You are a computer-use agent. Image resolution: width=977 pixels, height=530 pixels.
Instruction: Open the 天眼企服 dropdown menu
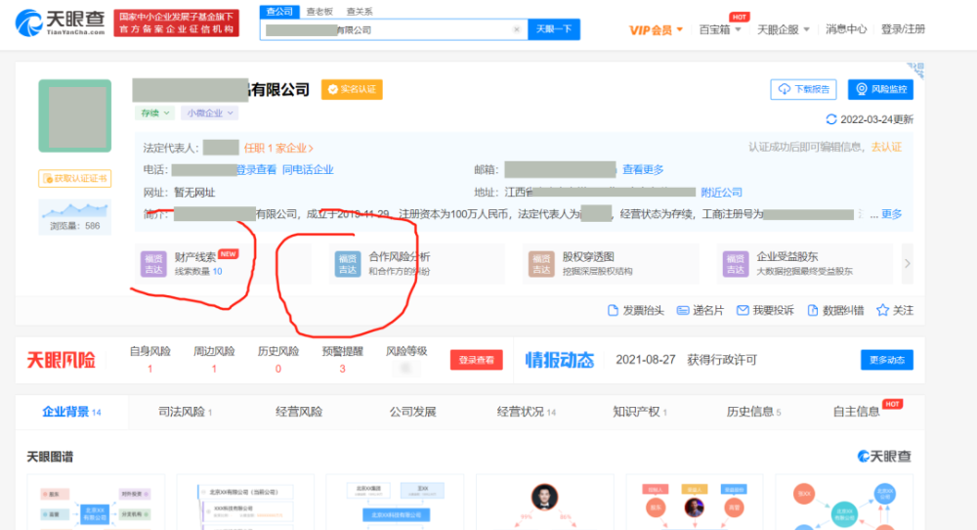coord(784,29)
